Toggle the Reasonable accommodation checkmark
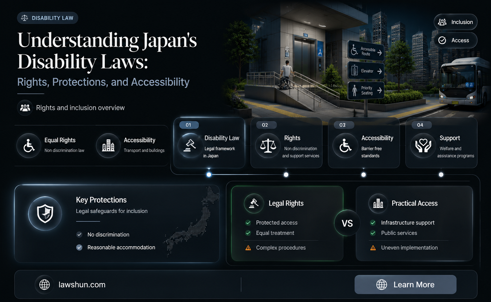This screenshot has height=302, width=491. click(79, 247)
